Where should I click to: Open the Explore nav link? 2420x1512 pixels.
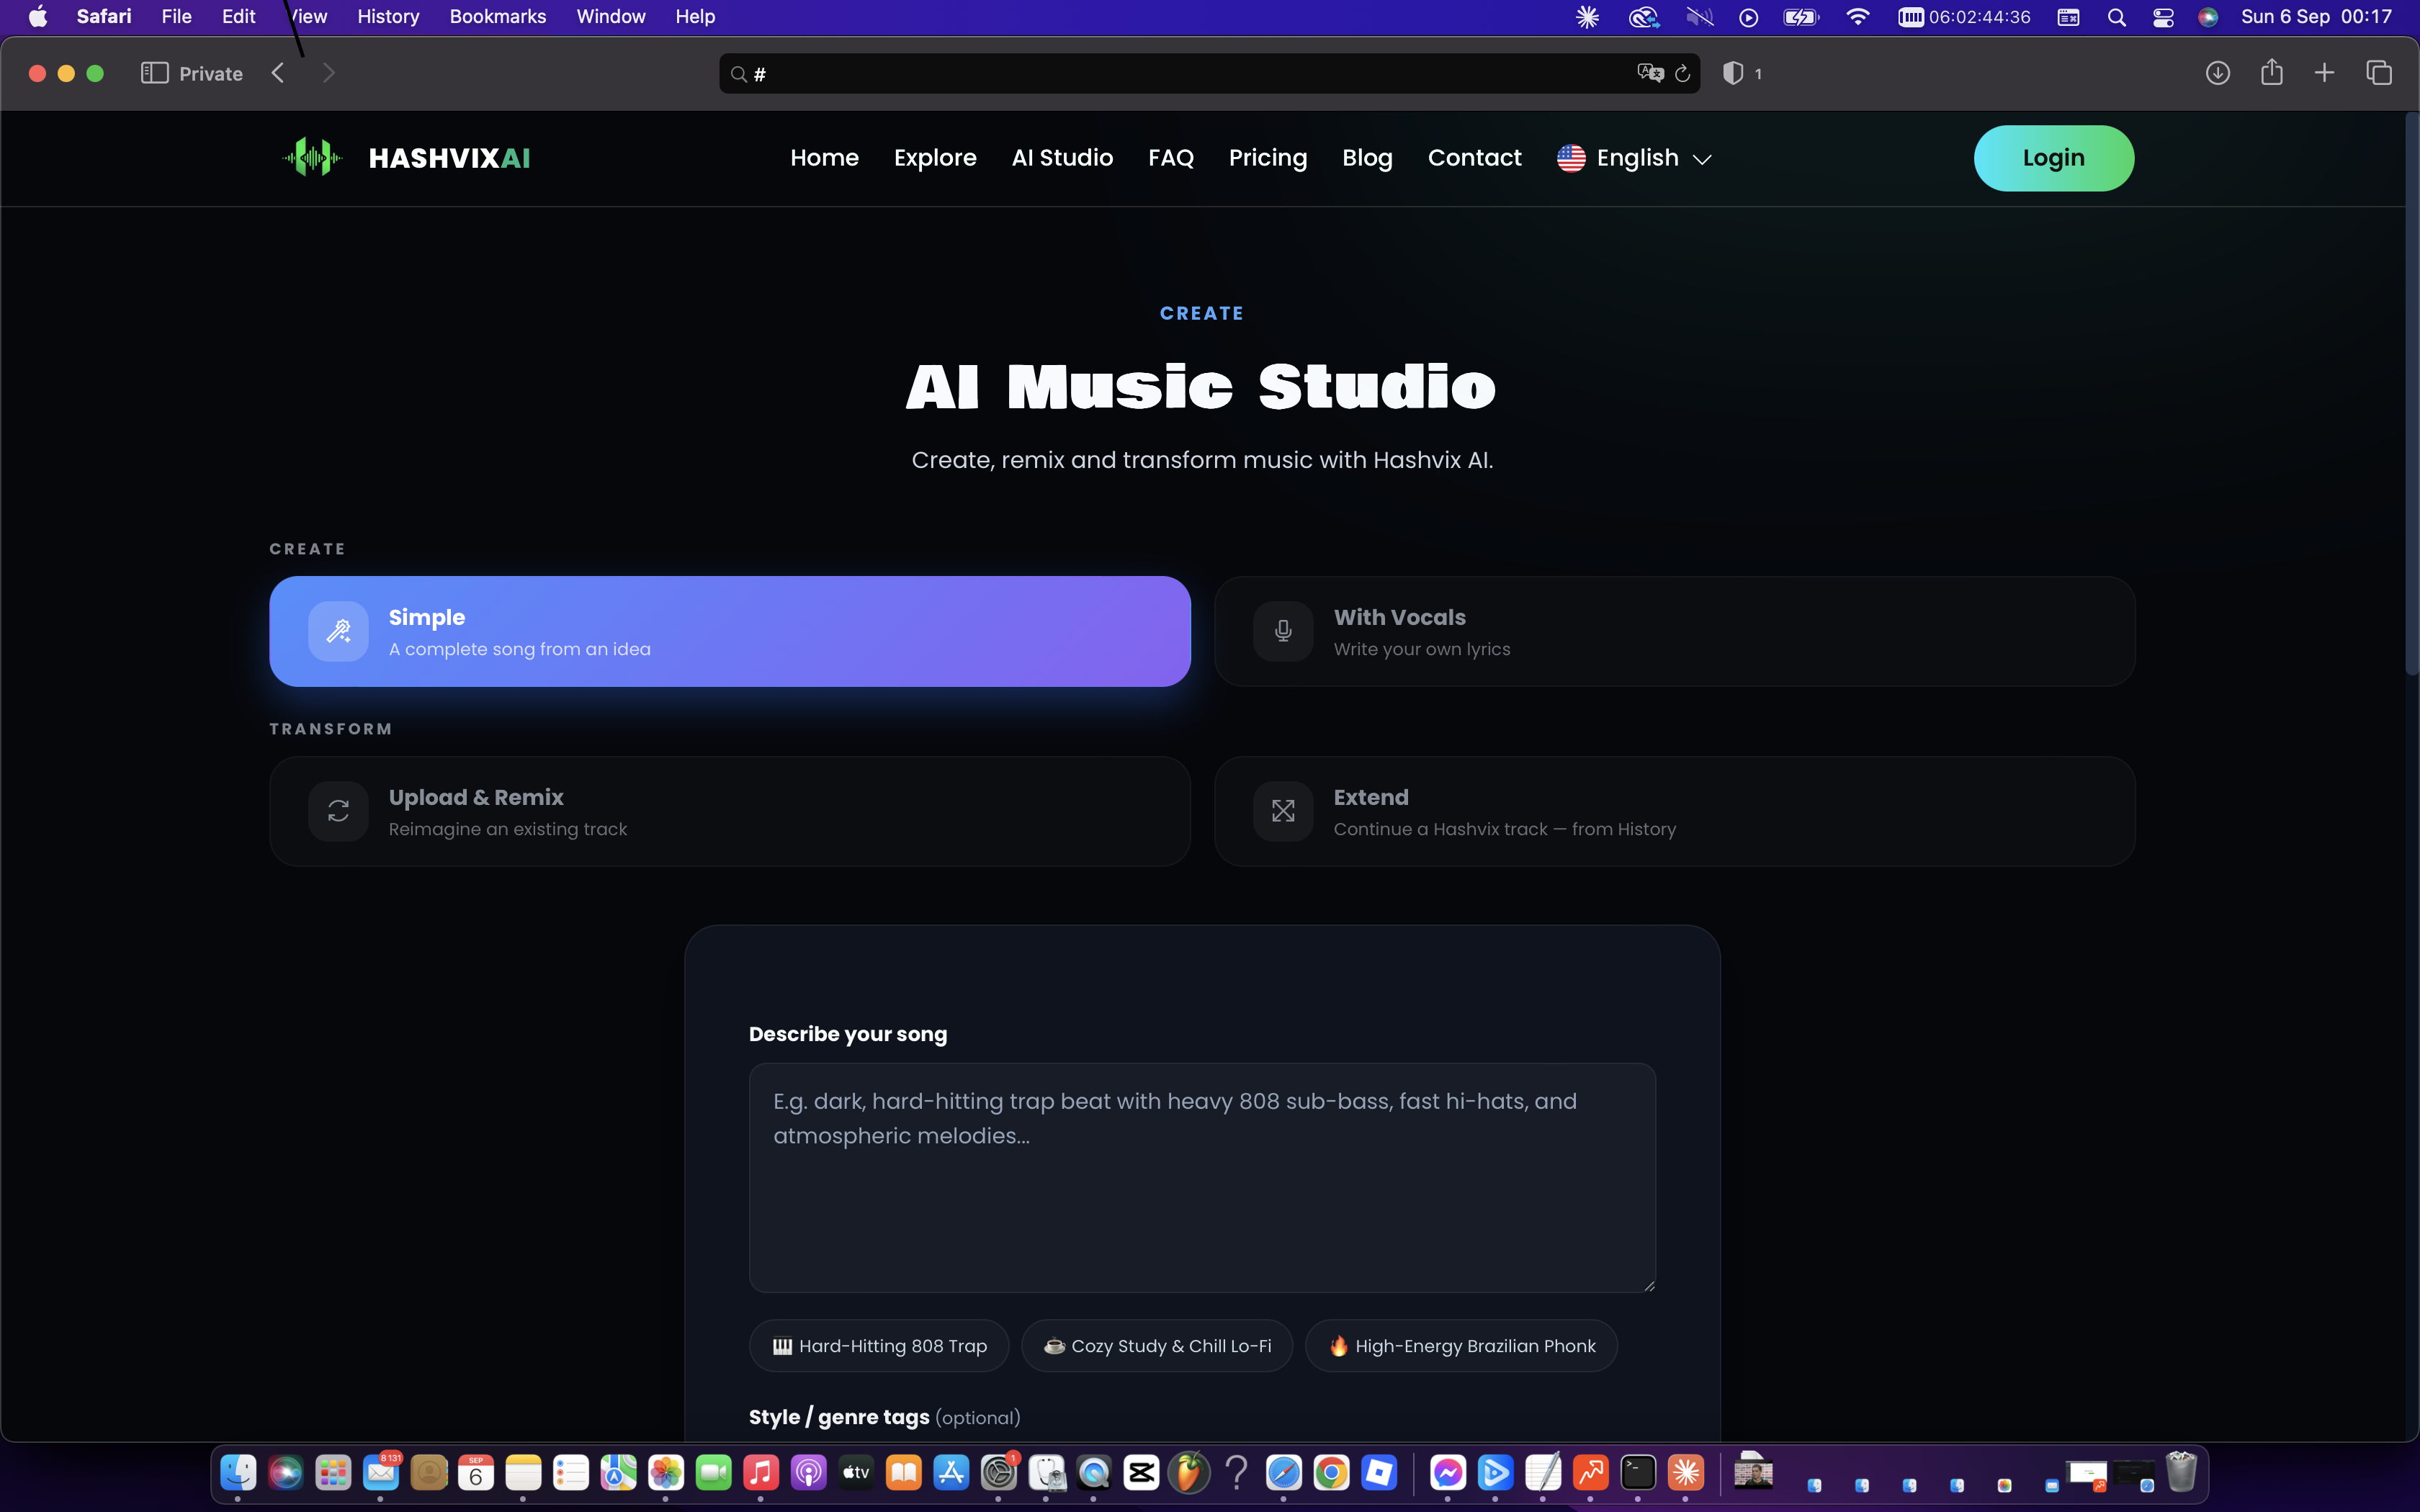[935, 158]
